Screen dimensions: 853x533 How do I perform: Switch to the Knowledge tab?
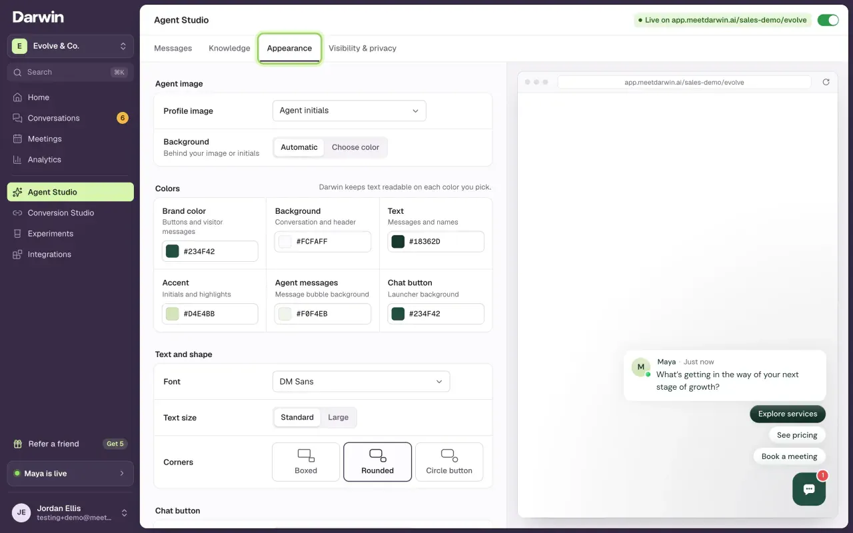click(x=229, y=48)
